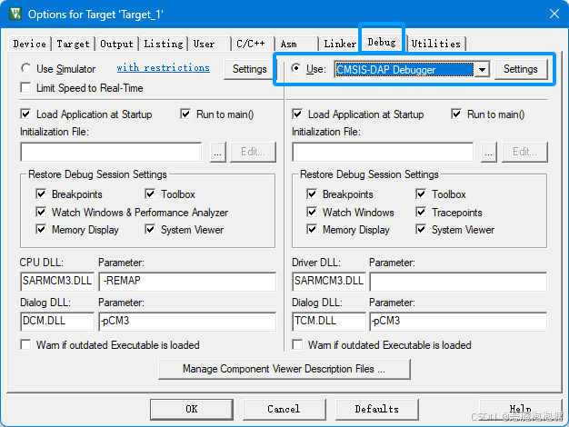Toggle debugger Load Application at Startup
The width and height of the screenshot is (569, 427).
click(297, 114)
